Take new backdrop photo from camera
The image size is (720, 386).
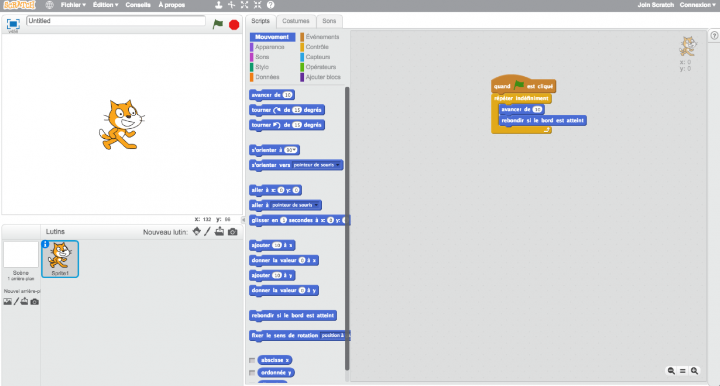point(35,302)
